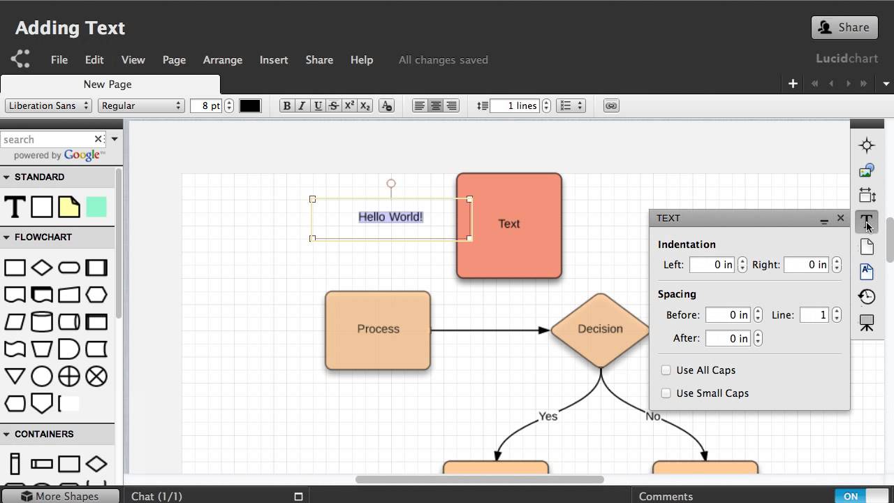Switch to the New Page tab

tap(110, 85)
